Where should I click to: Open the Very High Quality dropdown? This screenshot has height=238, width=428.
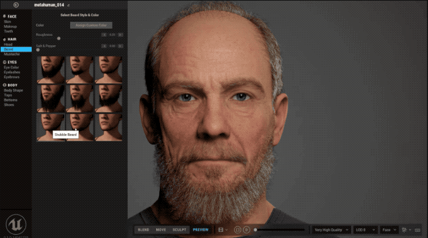pyautogui.click(x=331, y=230)
